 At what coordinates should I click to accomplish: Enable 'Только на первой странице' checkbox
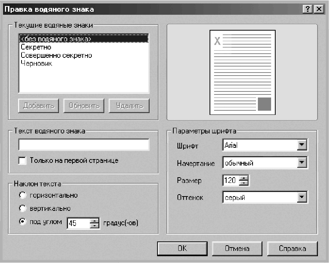23,161
